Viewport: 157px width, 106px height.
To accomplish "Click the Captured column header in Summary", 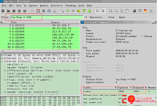I will (125, 88).
